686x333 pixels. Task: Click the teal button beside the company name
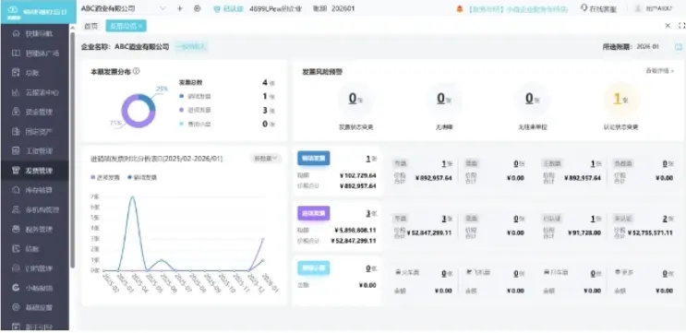pyautogui.click(x=191, y=46)
